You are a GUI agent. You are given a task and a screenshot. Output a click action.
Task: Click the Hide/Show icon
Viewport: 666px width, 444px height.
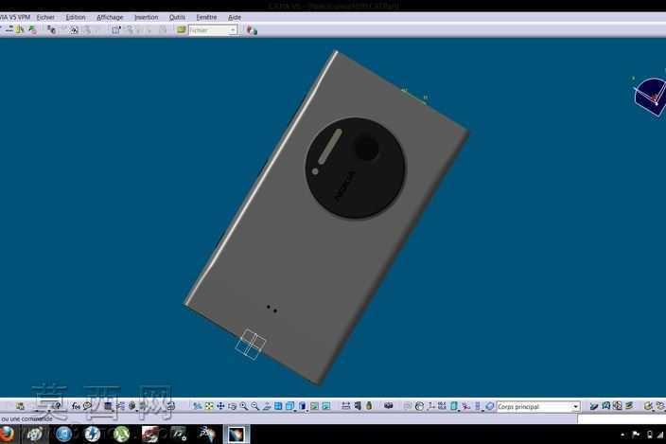[314, 407]
